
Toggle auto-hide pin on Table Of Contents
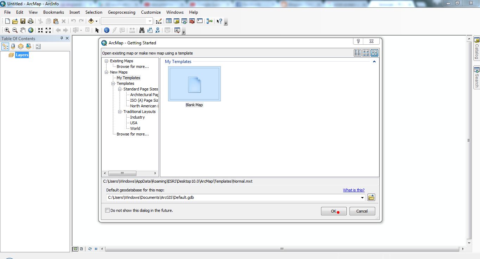pyautogui.click(x=62, y=38)
